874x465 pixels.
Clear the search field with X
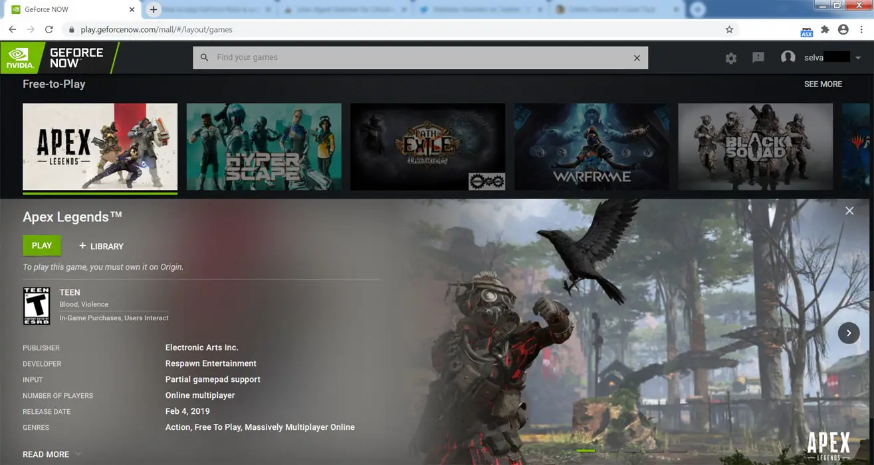(x=637, y=58)
